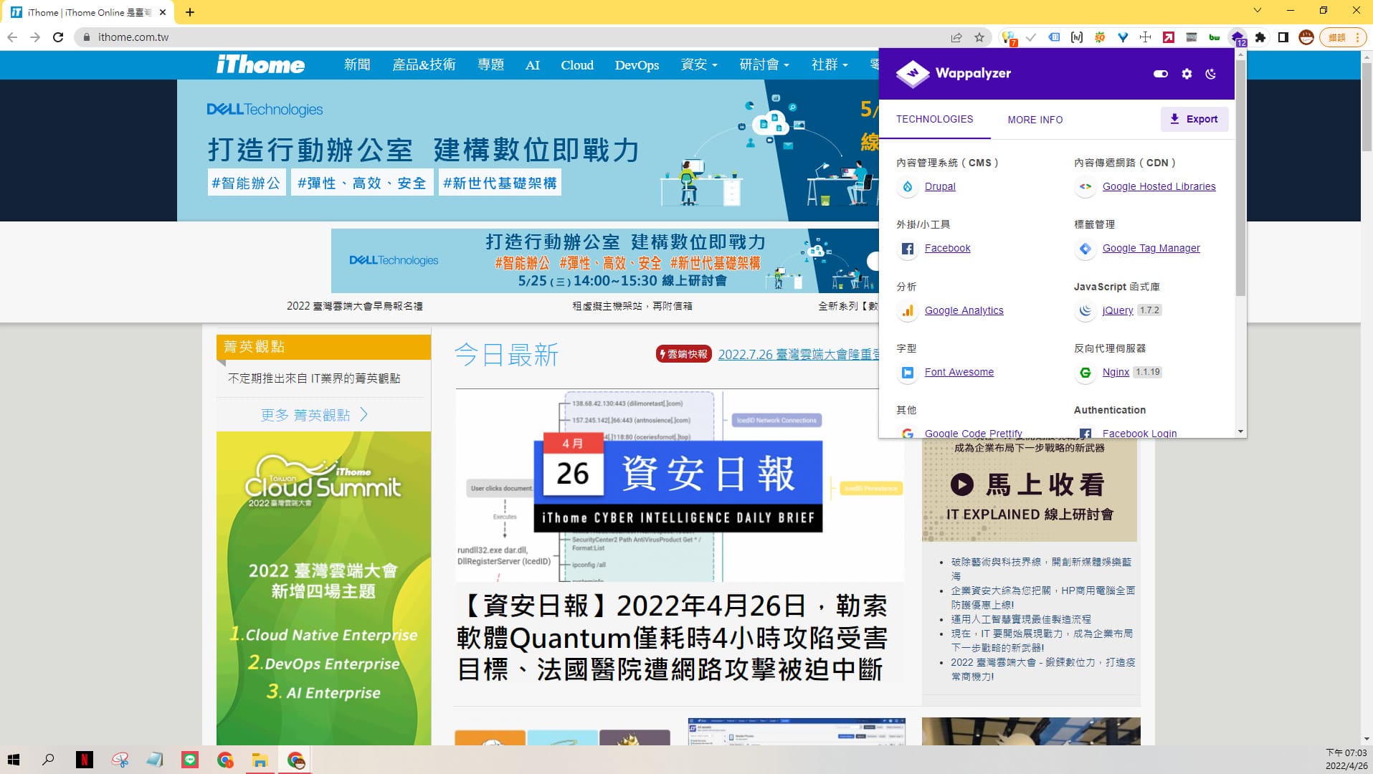1373x774 pixels.
Task: Open Google Hosted Libraries link
Action: tap(1159, 186)
